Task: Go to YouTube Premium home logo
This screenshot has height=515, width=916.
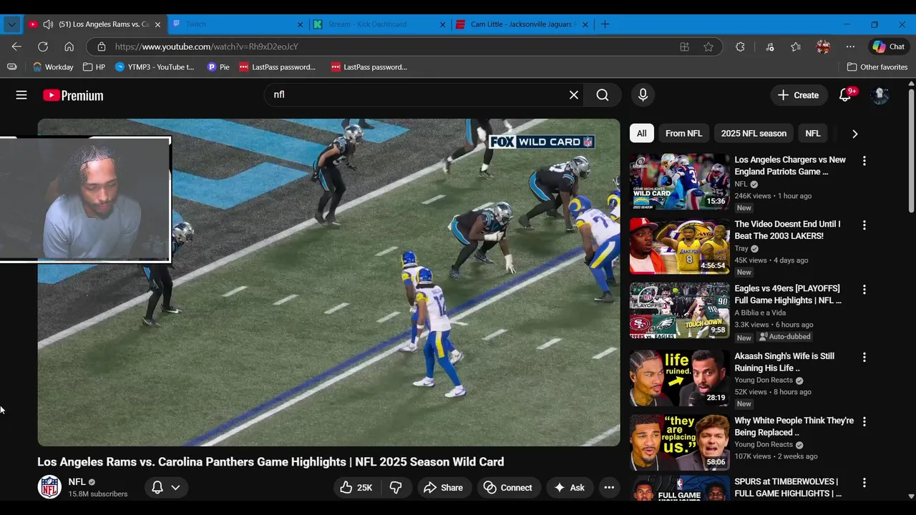Action: 73,95
